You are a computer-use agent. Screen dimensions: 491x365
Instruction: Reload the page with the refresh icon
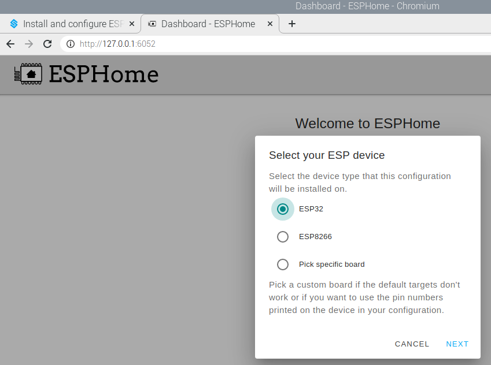pos(47,44)
